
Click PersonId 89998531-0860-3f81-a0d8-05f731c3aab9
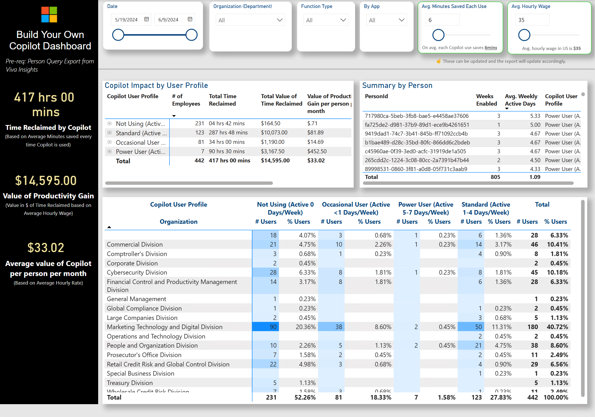pyautogui.click(x=416, y=169)
